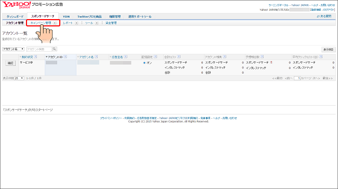Open help icon beside アカウント残高 header
This screenshot has height=189, width=338.
coord(225,57)
